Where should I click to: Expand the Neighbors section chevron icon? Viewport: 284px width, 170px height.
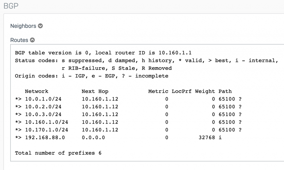click(40, 26)
